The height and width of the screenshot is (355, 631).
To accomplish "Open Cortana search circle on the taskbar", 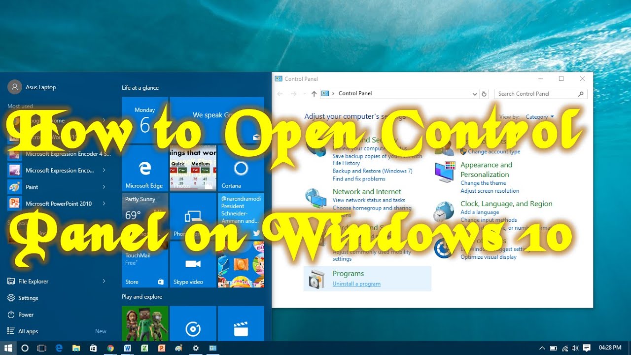I will point(25,348).
